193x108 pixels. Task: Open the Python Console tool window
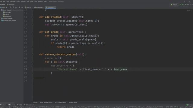[x=30, y=105]
